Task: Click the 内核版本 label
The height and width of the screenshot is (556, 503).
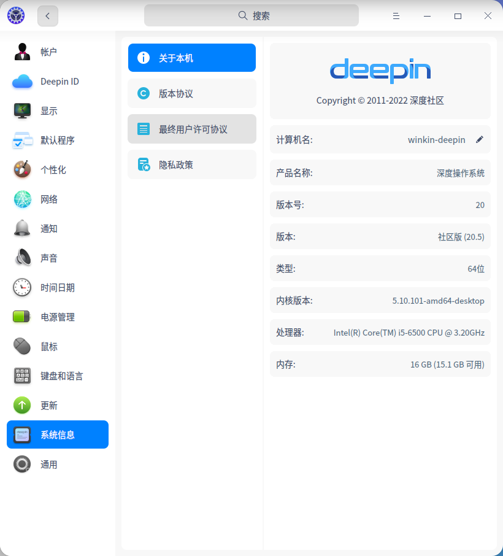Action: coord(294,301)
